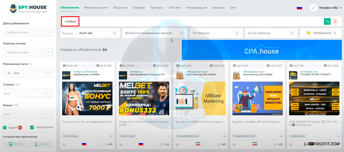
Task: Toggle the Адалт 18+ checkbox
Action: 5,127
